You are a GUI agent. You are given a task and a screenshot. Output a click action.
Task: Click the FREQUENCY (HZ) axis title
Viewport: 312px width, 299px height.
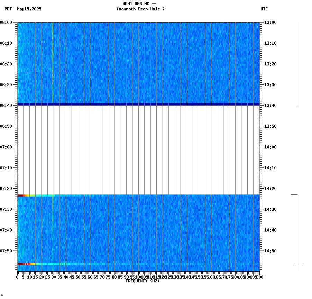142,281
